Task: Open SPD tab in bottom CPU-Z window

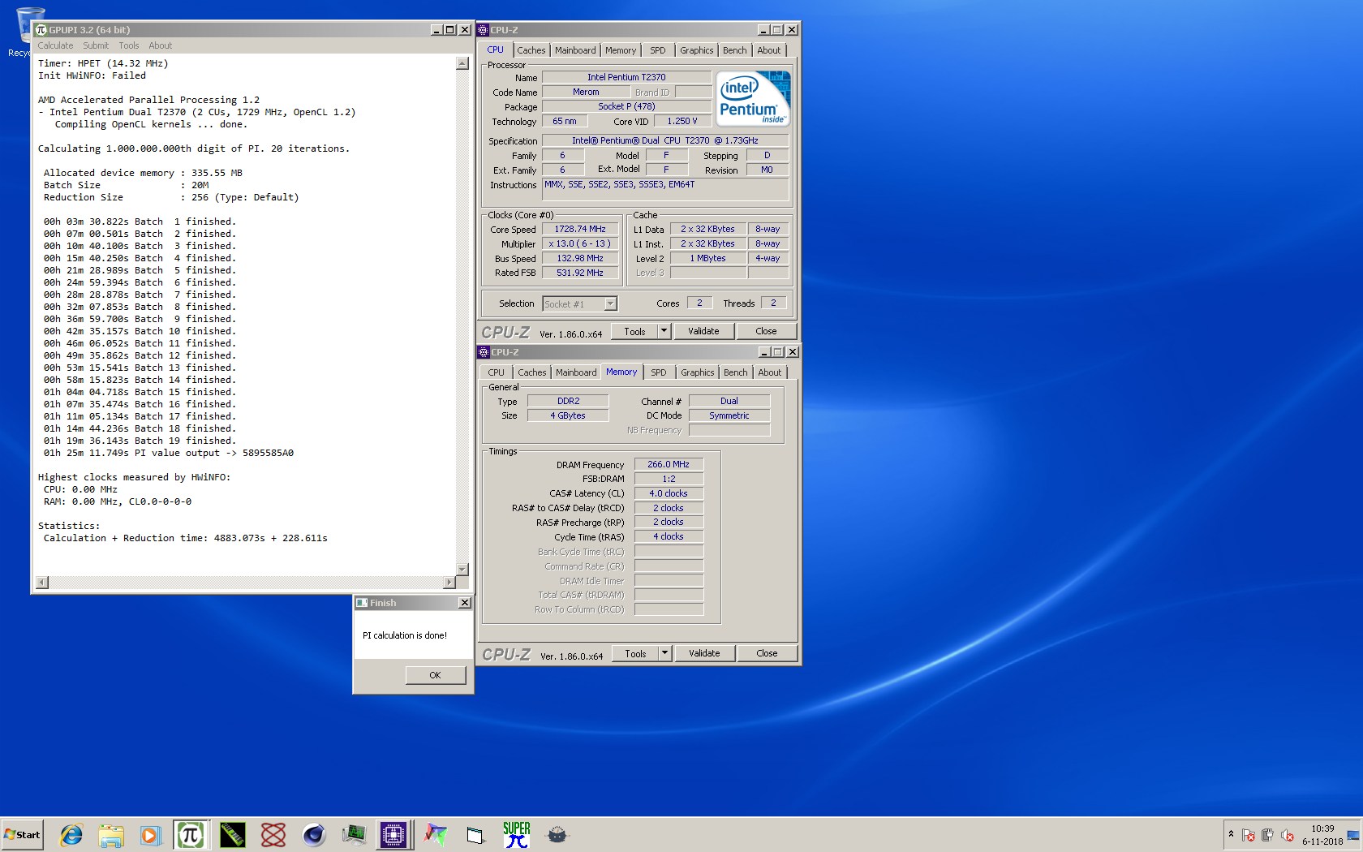Action: coord(659,372)
